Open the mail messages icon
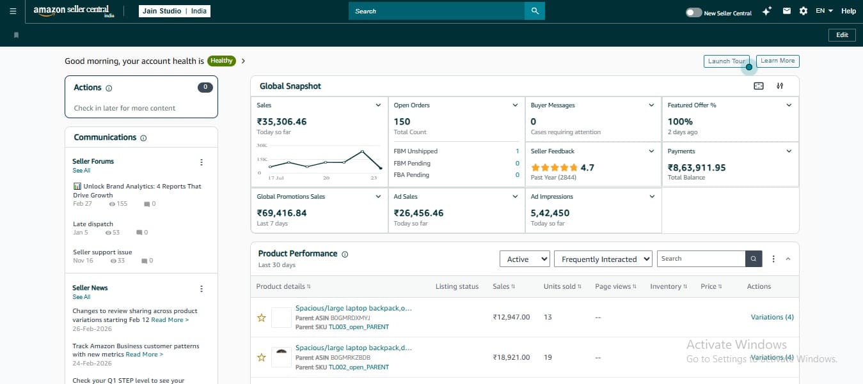863x384 pixels. pyautogui.click(x=786, y=11)
